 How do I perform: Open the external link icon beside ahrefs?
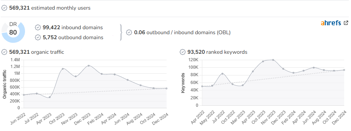click(x=346, y=23)
